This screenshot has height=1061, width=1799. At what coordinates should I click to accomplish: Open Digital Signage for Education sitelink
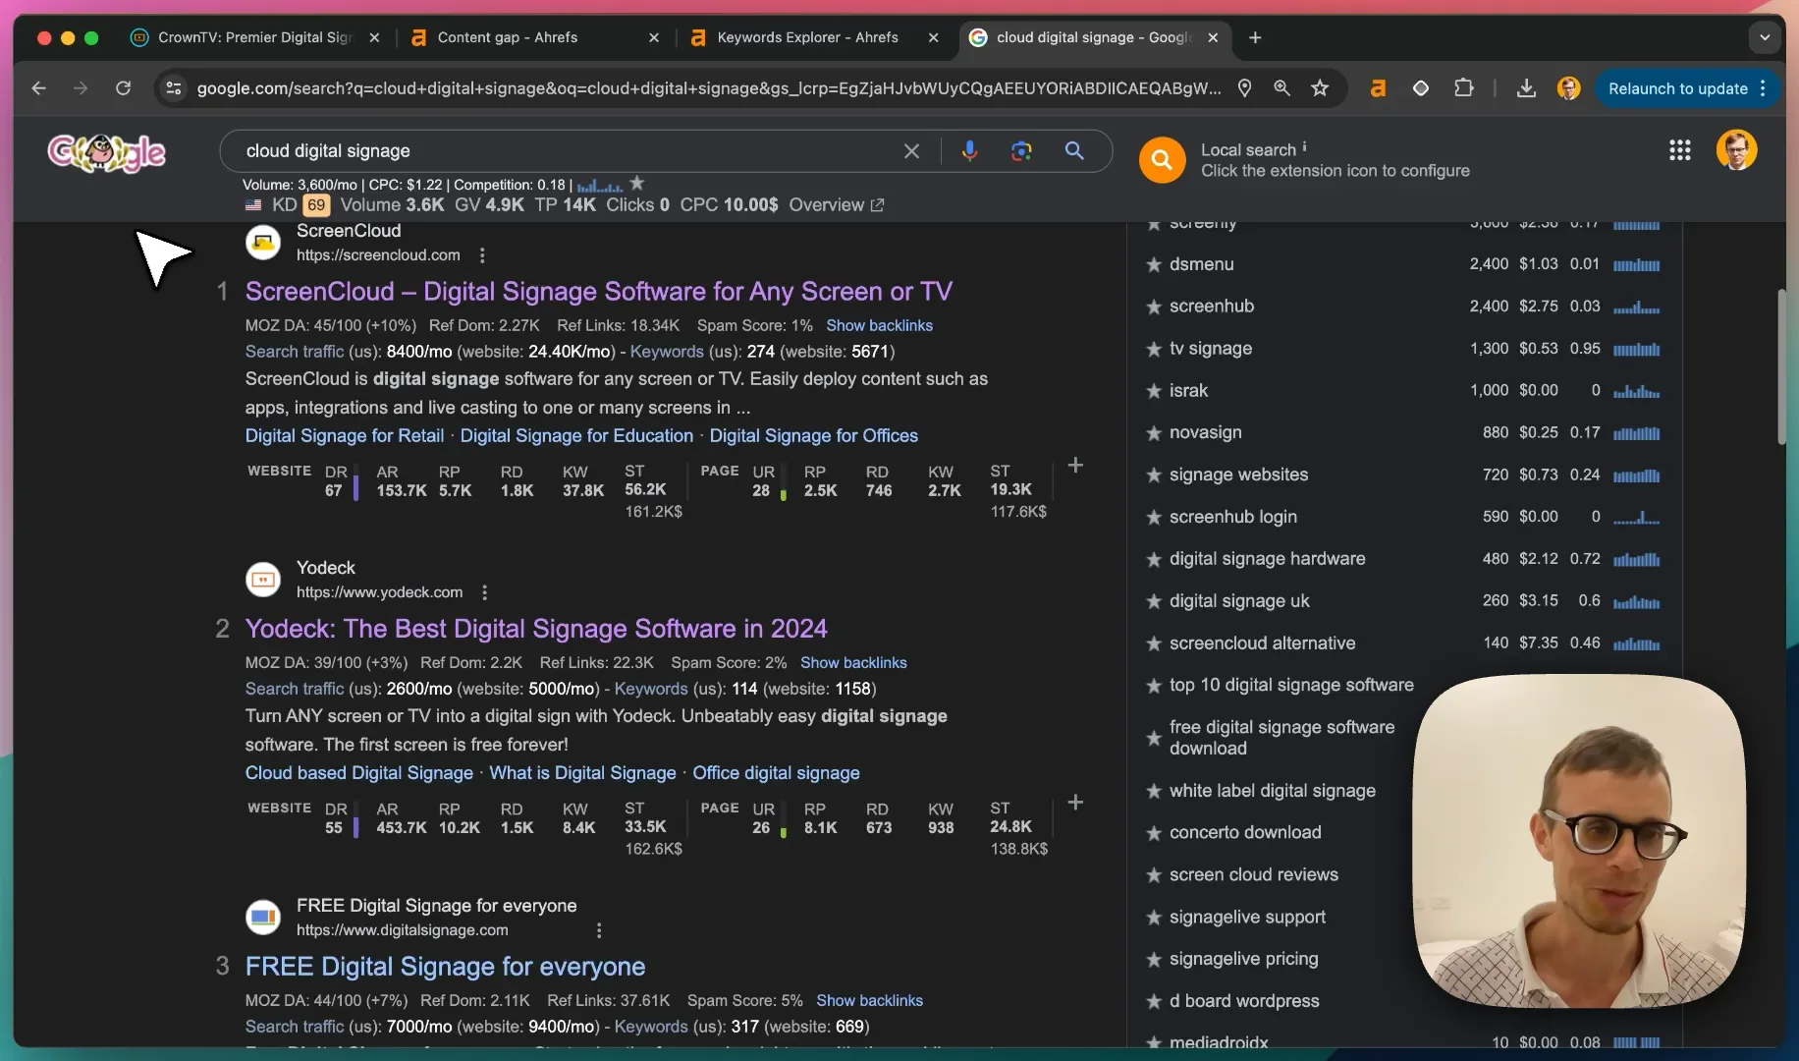576,435
